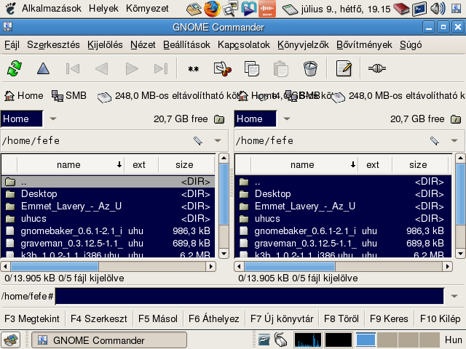Click SMB device button in left bar
Image resolution: width=466 pixels, height=349 pixels.
click(x=69, y=95)
